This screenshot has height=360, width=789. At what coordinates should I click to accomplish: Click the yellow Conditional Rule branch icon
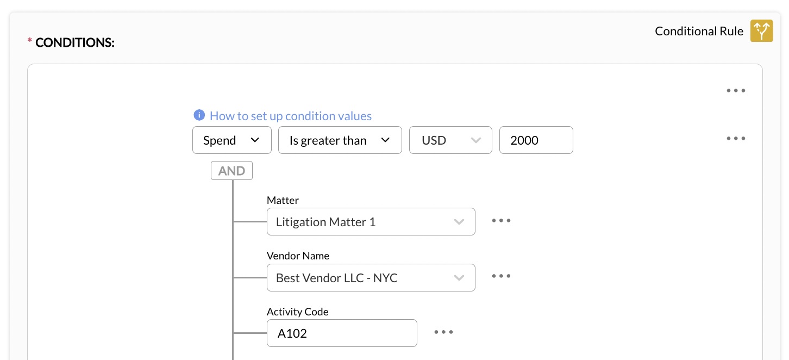tap(761, 31)
